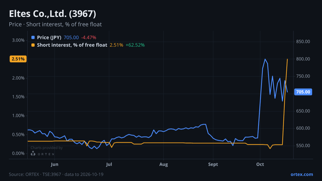
Task: Click the Eltes Co.,Ltd. (3967) title
Action: coord(53,14)
